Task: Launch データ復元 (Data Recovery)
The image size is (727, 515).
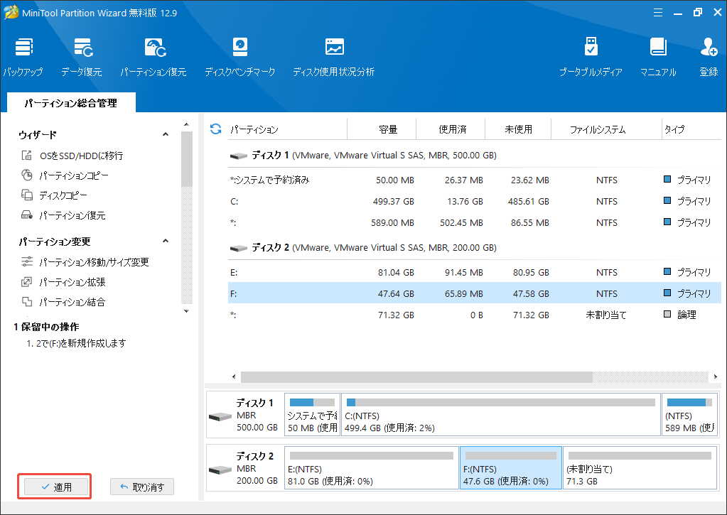Action: (x=82, y=57)
